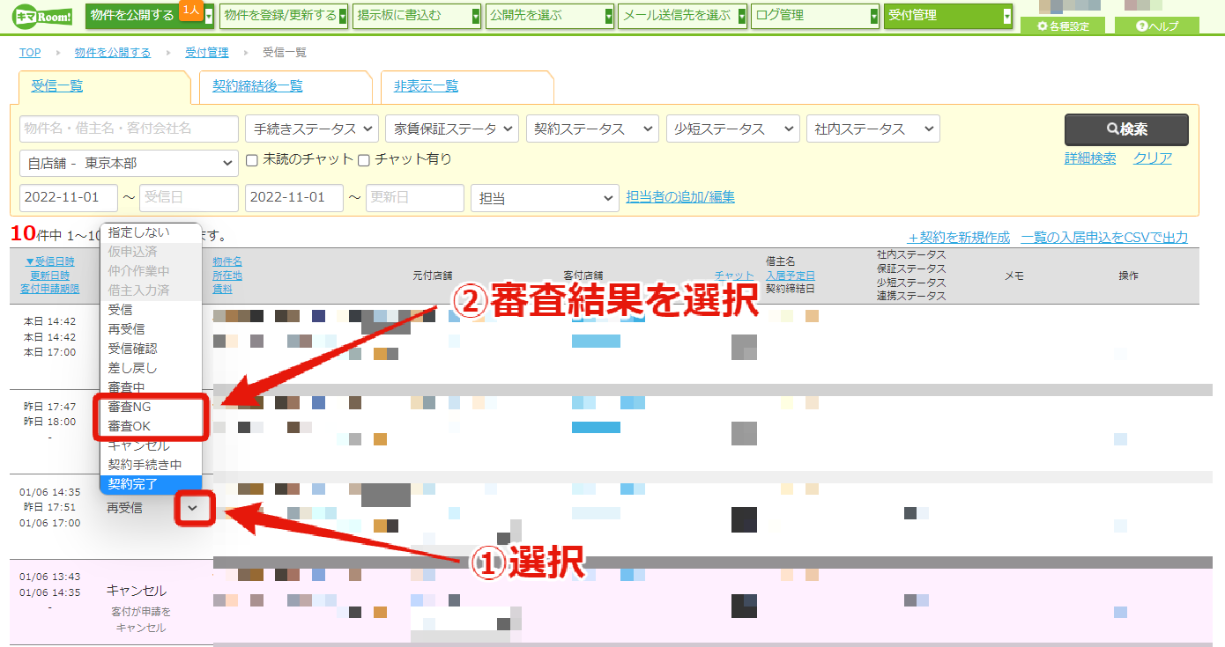Click 受付管理 breadcrumb link
This screenshot has width=1225, height=647.
tap(206, 53)
